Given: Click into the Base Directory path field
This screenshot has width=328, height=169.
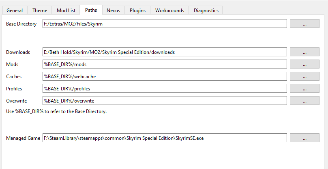Looking at the screenshot, I should (165, 24).
